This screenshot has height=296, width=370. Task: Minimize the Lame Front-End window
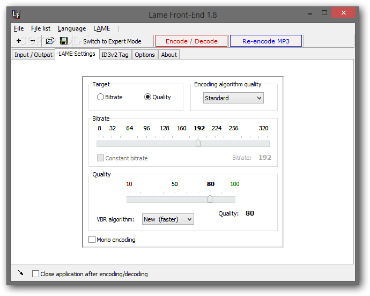pyautogui.click(x=310, y=13)
